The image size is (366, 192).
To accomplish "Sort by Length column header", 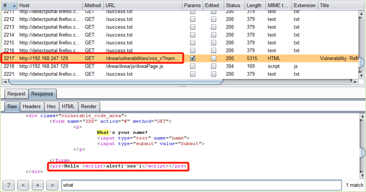I will pyautogui.click(x=255, y=5).
